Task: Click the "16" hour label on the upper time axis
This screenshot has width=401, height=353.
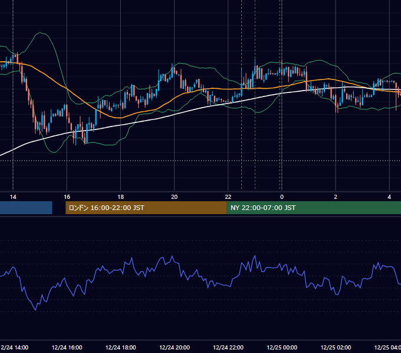Action: (x=67, y=197)
